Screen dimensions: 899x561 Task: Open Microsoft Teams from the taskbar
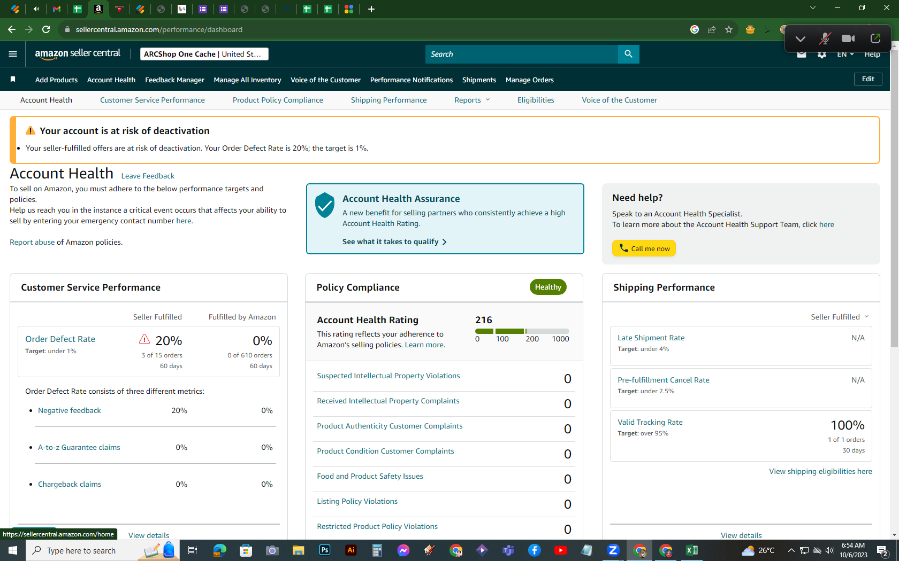click(x=508, y=550)
